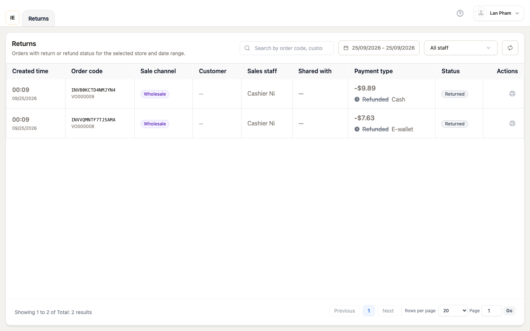The height and width of the screenshot is (331, 530).
Task: Click the Page number input box
Action: [x=492, y=311]
